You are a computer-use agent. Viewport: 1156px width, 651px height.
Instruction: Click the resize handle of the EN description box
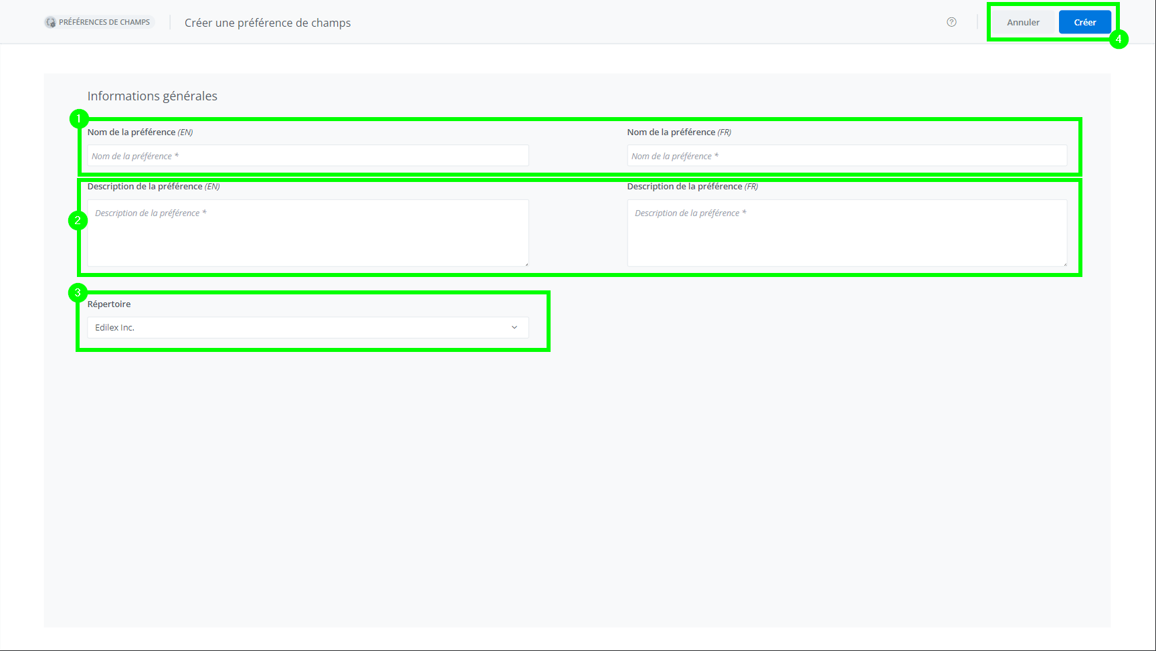click(526, 264)
